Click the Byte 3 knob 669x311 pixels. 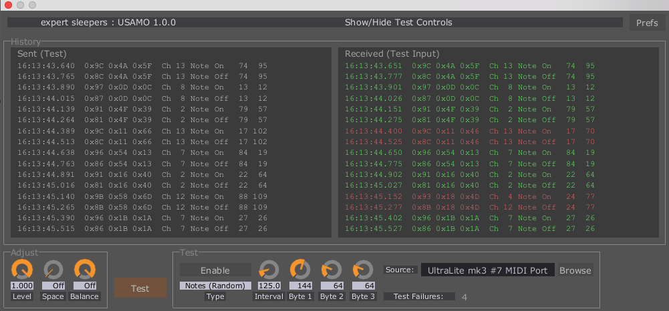362,270
